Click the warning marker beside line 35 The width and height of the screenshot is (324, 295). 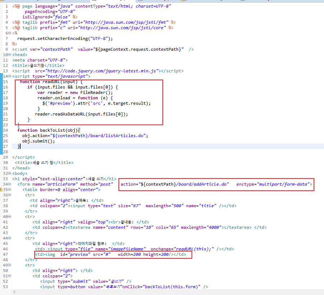1,190
